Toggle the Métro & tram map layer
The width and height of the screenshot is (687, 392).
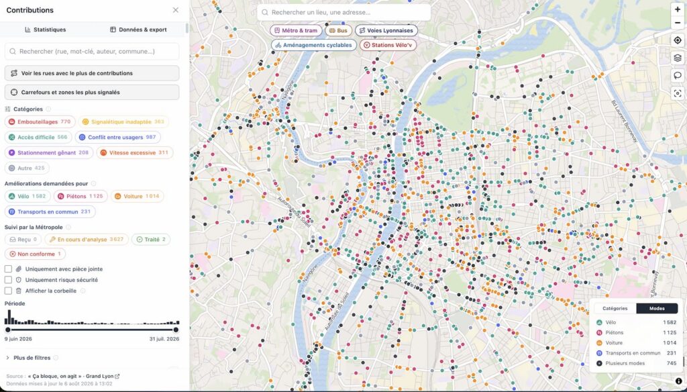296,31
